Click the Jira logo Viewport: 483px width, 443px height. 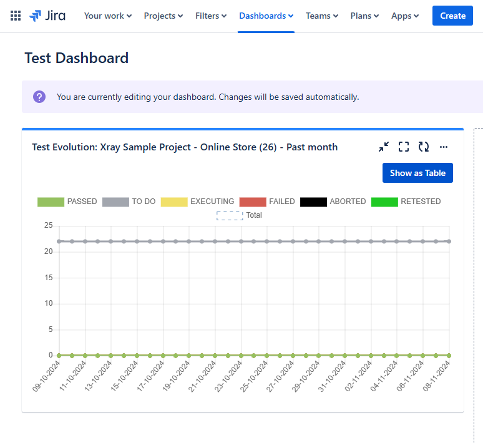47,16
